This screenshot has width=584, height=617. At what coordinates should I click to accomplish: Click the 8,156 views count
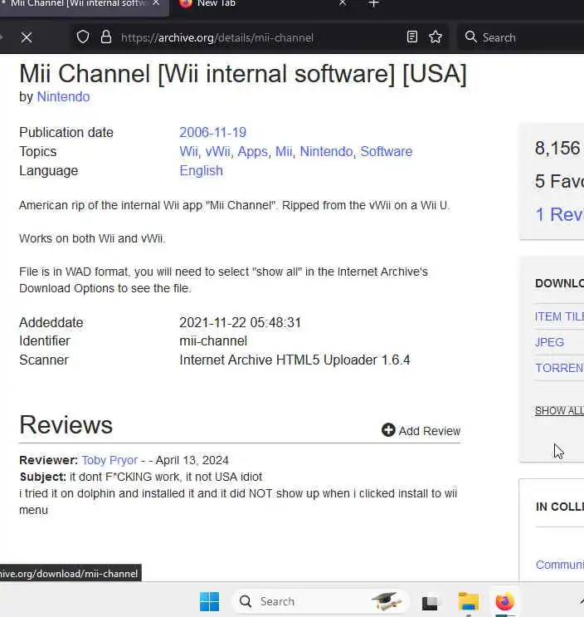point(557,149)
